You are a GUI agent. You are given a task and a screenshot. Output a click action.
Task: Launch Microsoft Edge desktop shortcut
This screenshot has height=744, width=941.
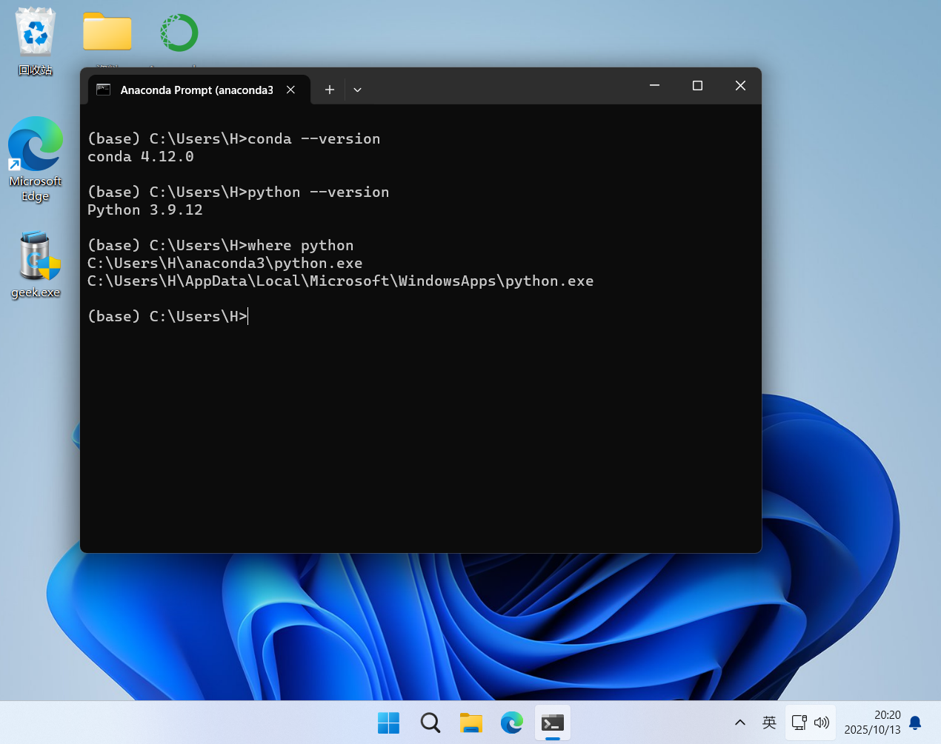point(36,159)
